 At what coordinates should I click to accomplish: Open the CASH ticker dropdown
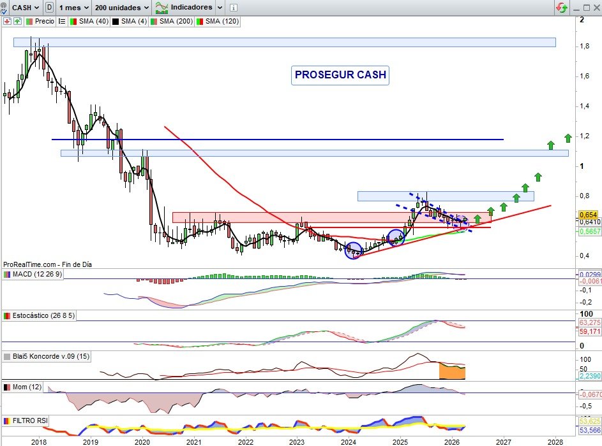click(26, 7)
